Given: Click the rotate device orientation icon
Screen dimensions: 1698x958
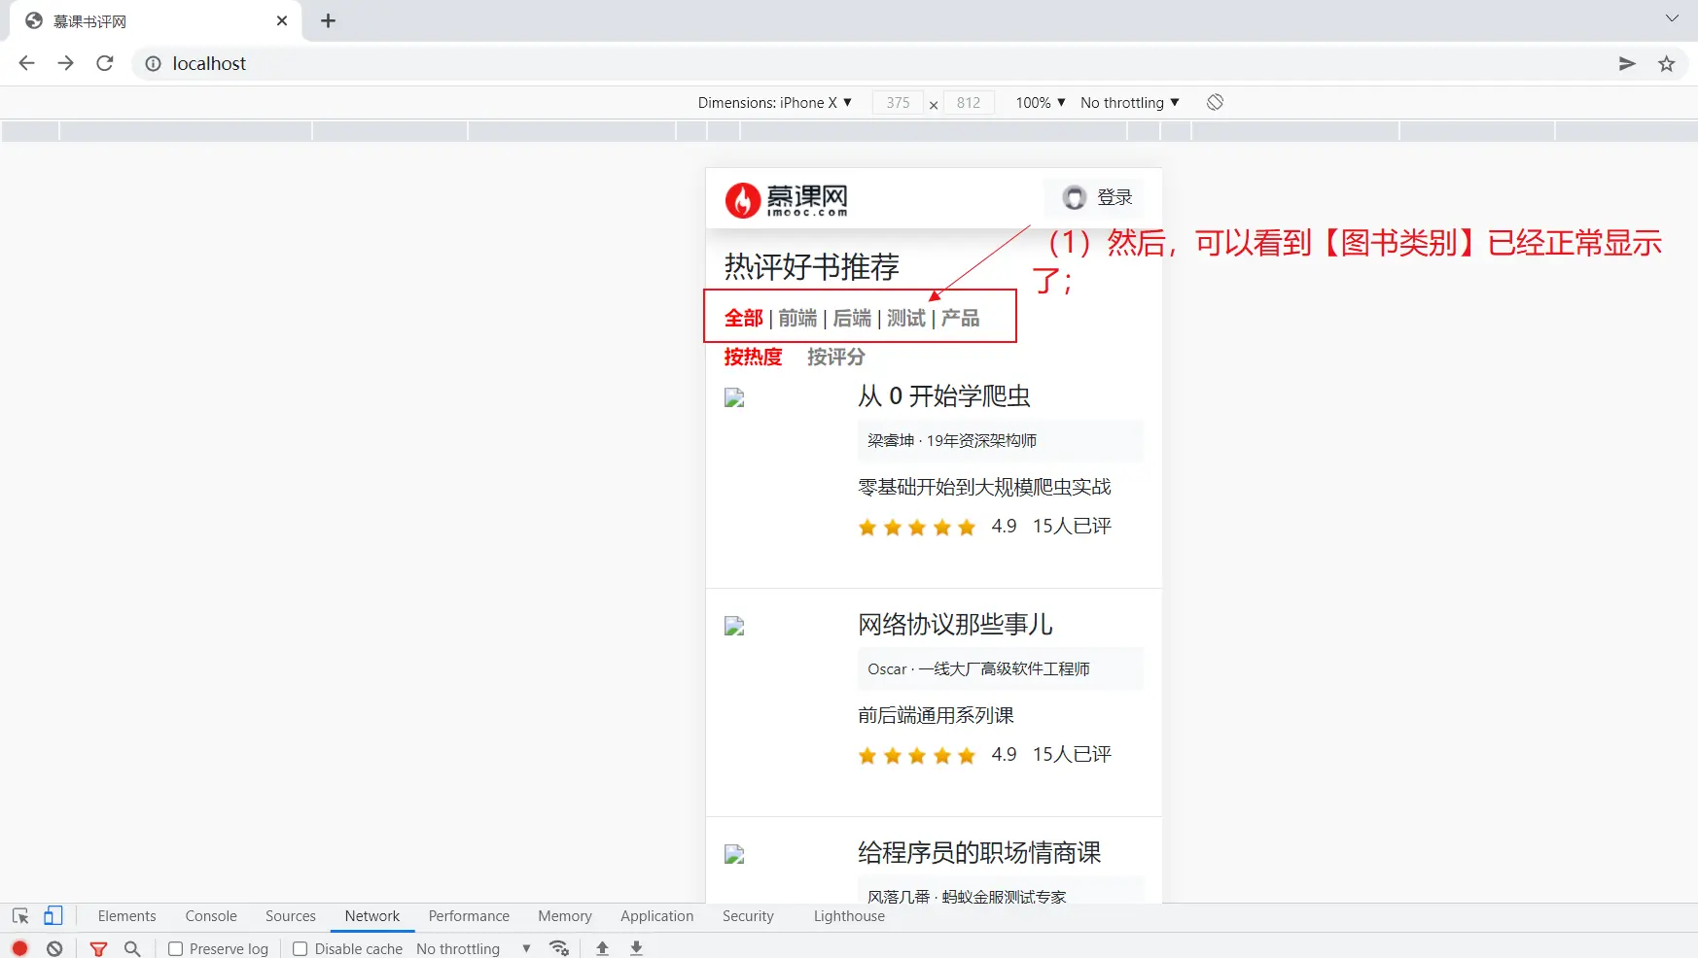Looking at the screenshot, I should tap(1215, 102).
